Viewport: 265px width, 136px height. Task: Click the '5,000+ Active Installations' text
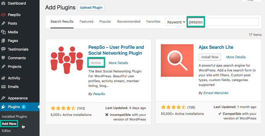(71, 115)
